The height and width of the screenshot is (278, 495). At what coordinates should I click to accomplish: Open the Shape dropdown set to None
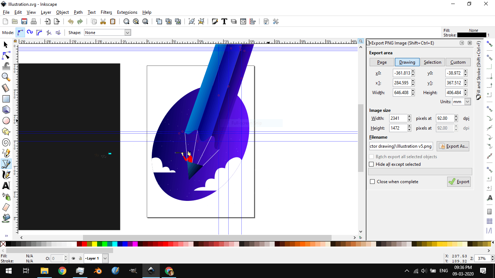tap(107, 32)
